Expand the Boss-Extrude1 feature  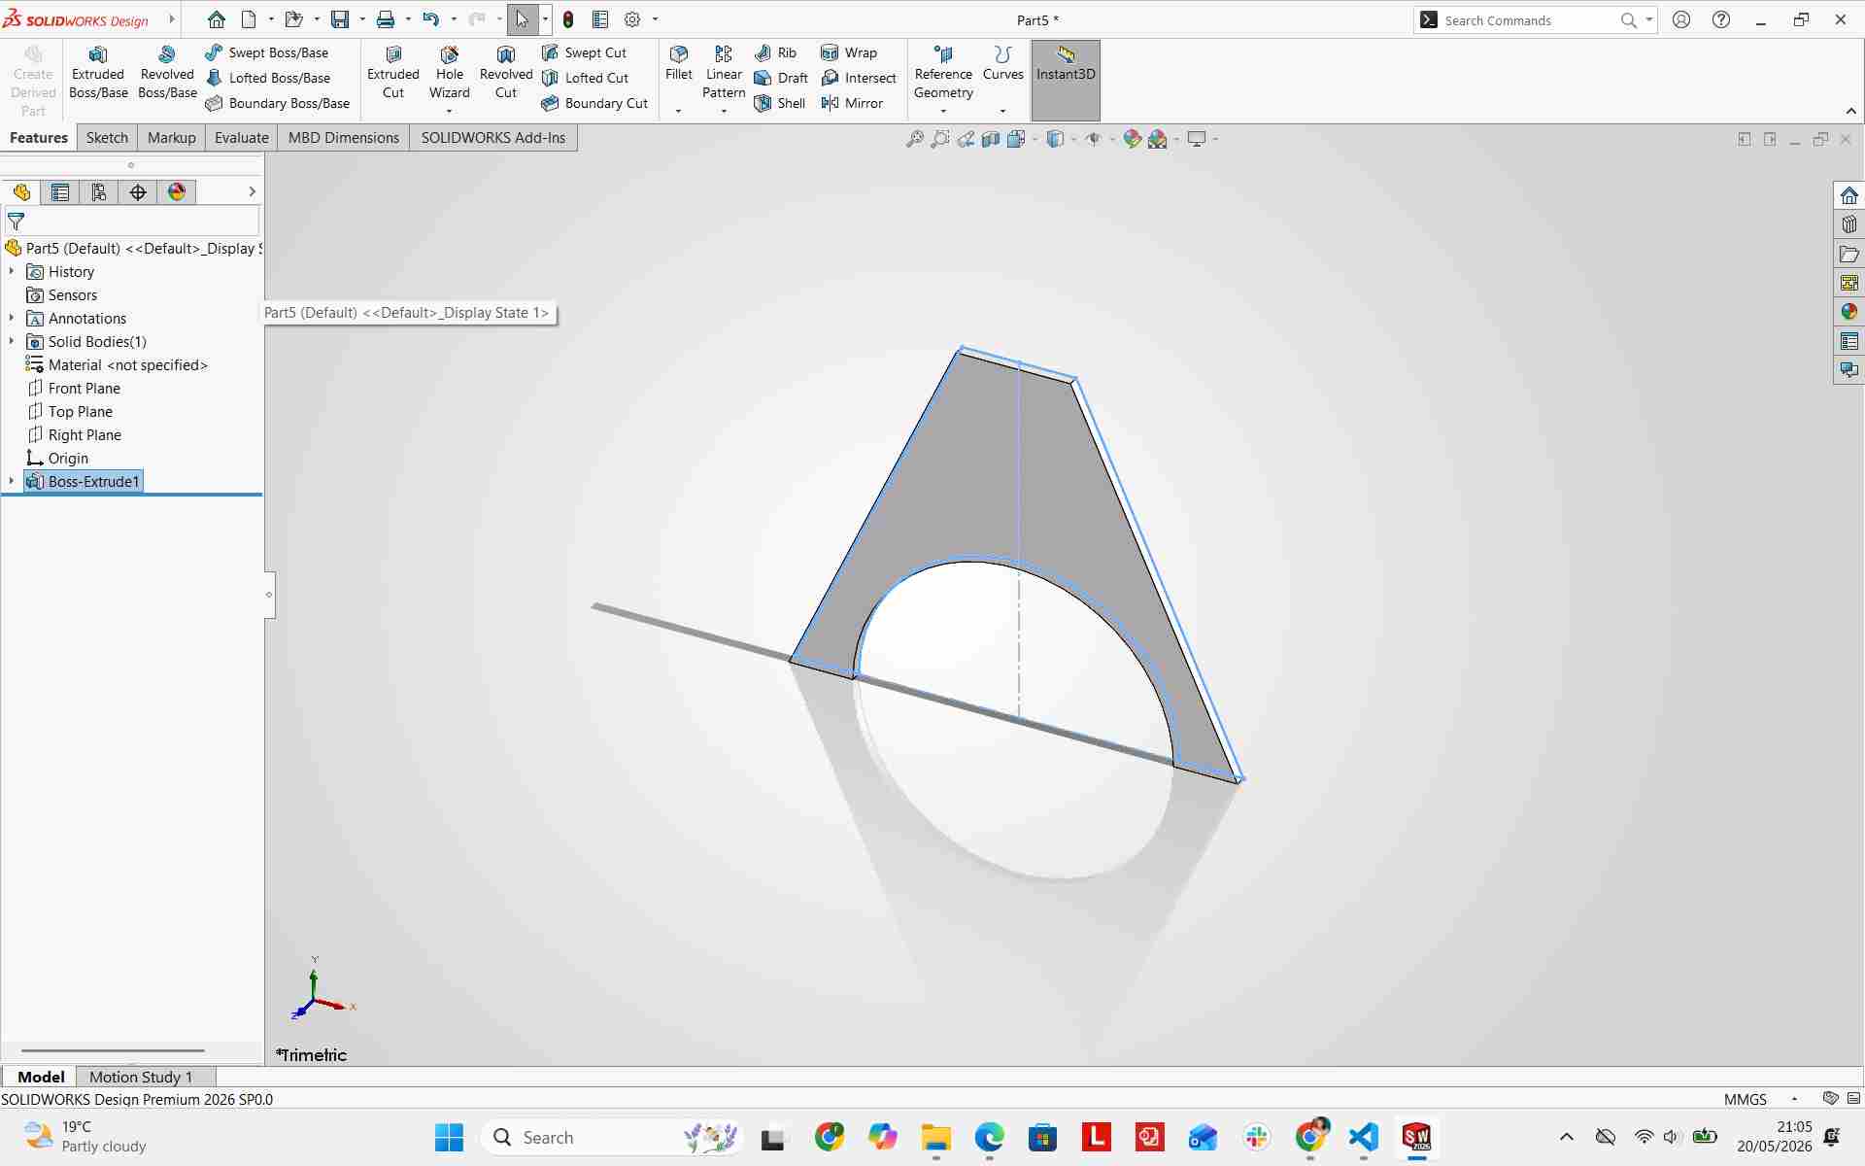(x=12, y=482)
